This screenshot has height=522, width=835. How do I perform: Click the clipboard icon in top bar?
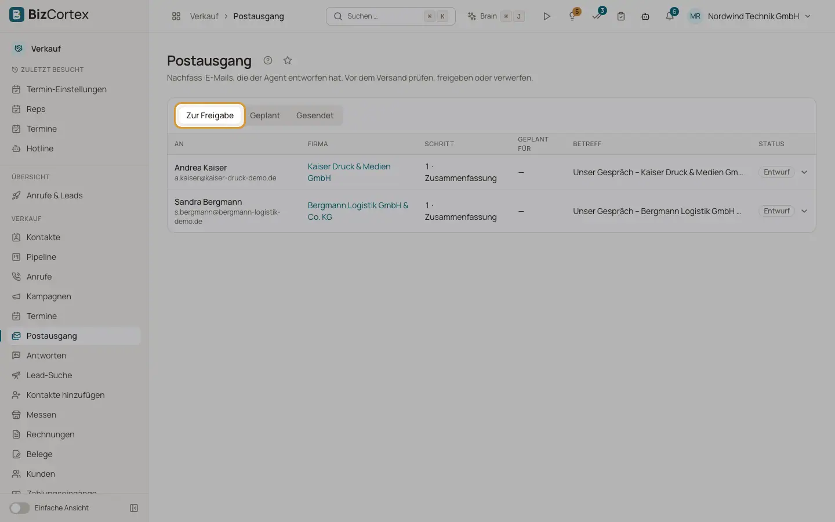[621, 16]
